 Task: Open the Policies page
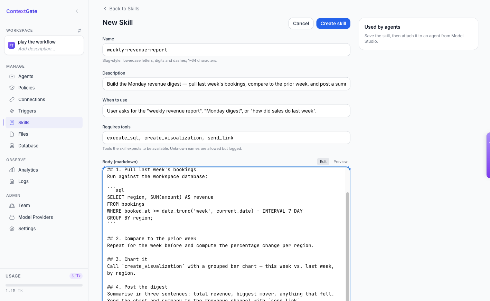coord(44,88)
